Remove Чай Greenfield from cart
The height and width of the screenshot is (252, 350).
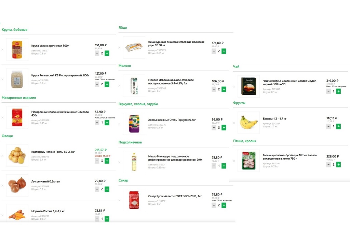[x=234, y=87]
